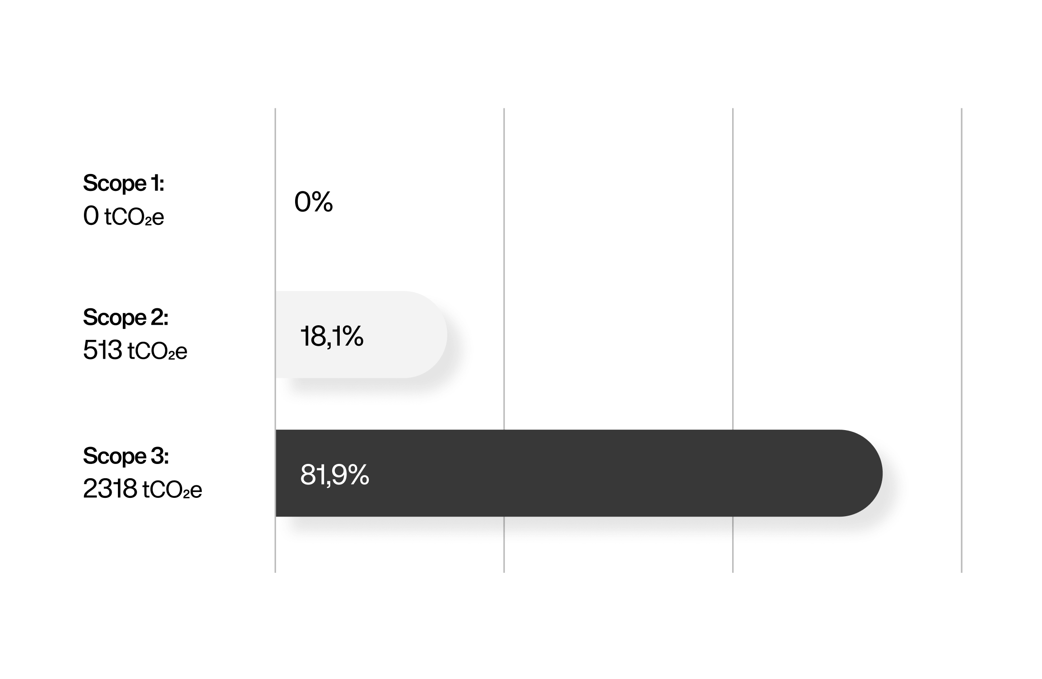This screenshot has width=1042, height=679.
Task: Click the light gray Scope 2 bar's rounded end
Action: [426, 335]
